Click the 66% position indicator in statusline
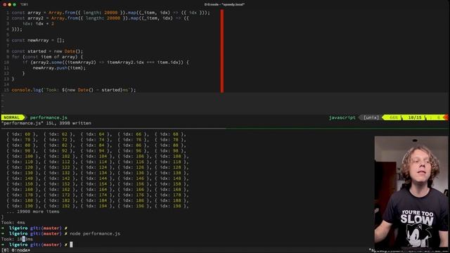The height and width of the screenshot is (253, 450). coord(394,117)
